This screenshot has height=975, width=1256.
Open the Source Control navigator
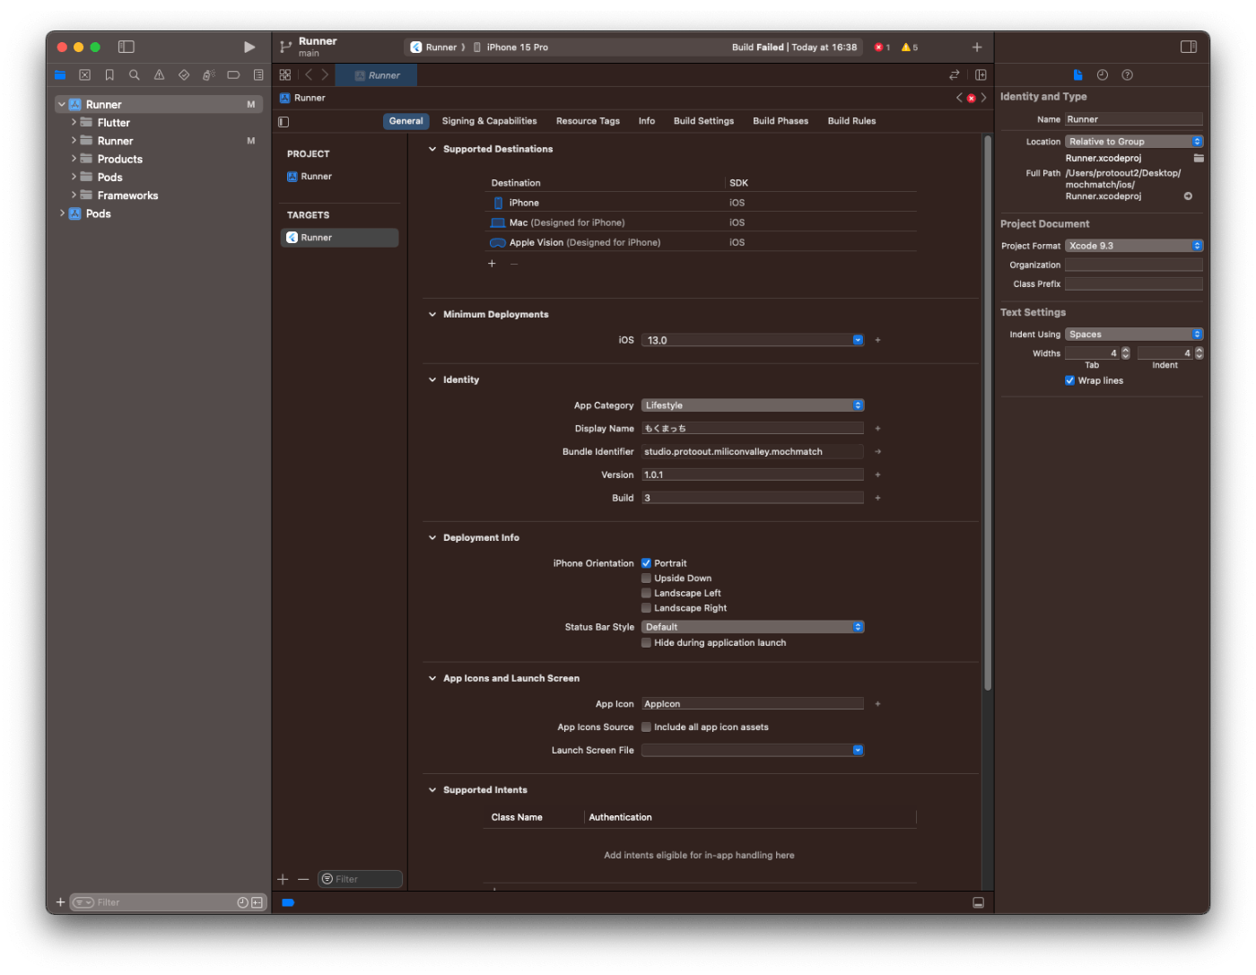(x=84, y=75)
